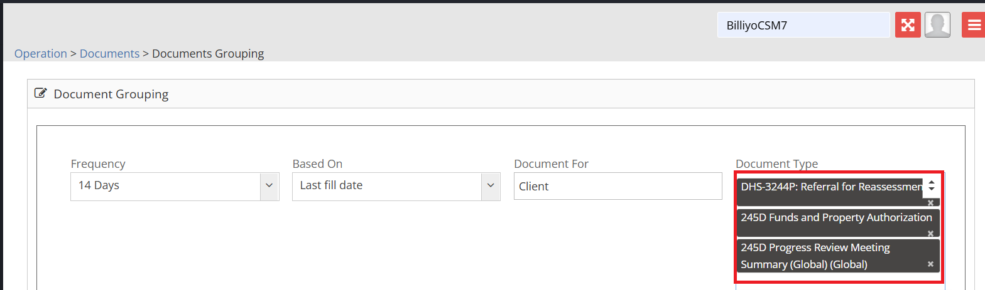Click the BilliyoCSM7 field in header
The height and width of the screenshot is (290, 985).
click(803, 26)
